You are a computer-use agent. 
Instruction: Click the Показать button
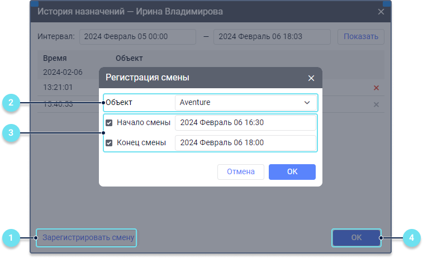pos(360,37)
